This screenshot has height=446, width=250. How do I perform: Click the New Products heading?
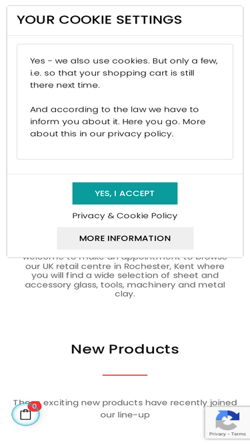[x=125, y=349]
